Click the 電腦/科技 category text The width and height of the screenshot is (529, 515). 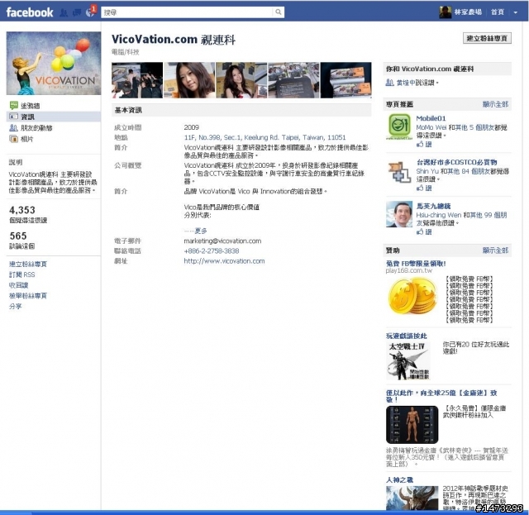point(125,52)
